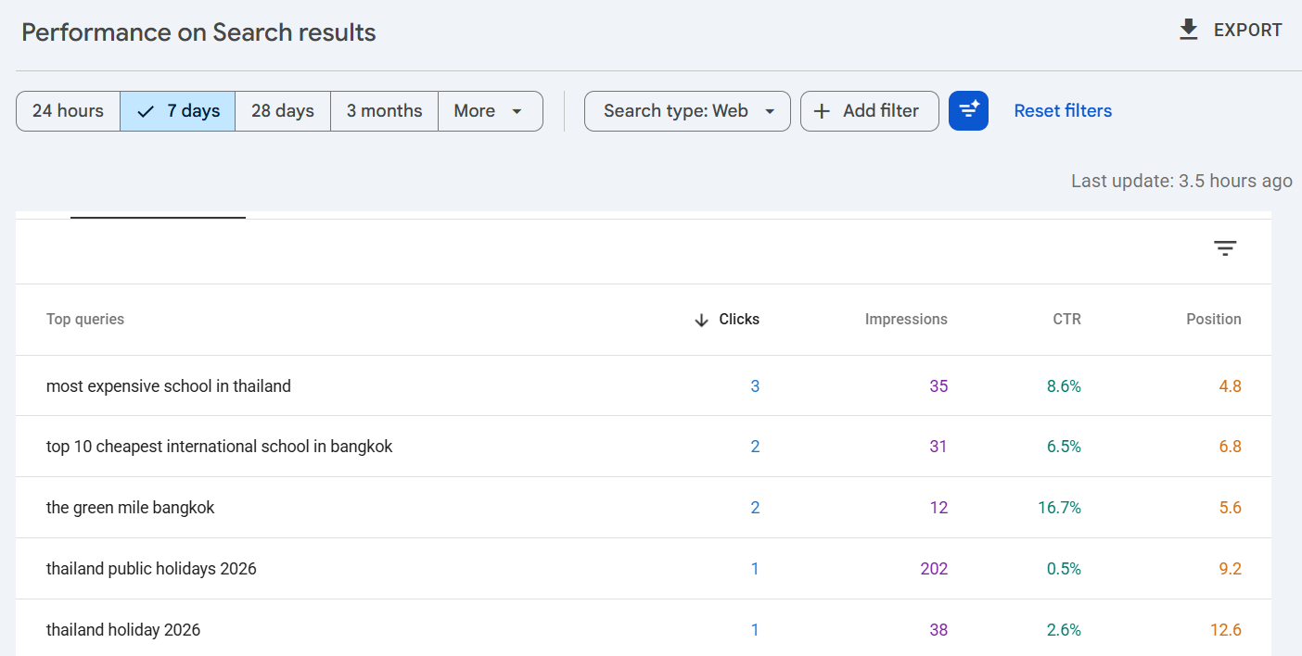Select query 'thailand public holidays 2026'
The image size is (1302, 656).
[151, 569]
